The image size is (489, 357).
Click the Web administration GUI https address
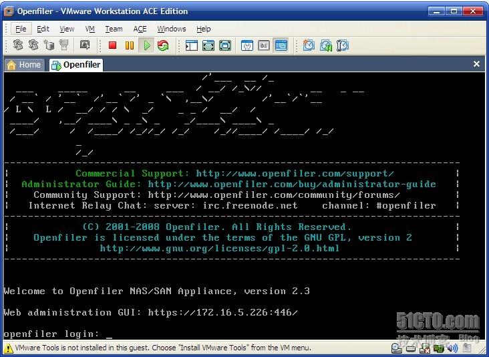tap(222, 312)
